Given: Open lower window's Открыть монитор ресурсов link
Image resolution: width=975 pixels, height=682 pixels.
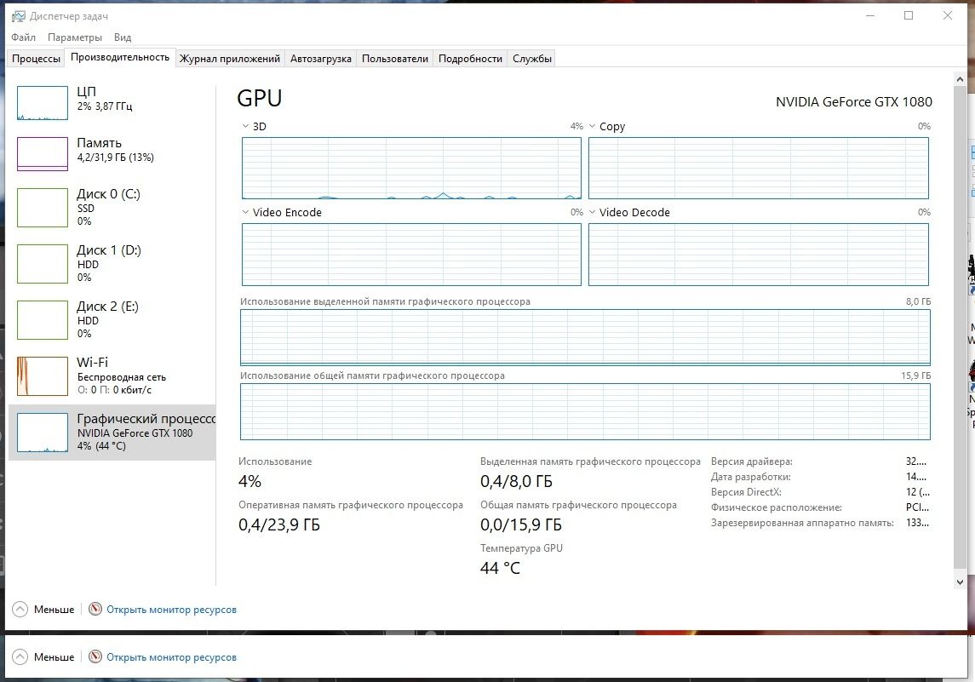Looking at the screenshot, I should (172, 657).
